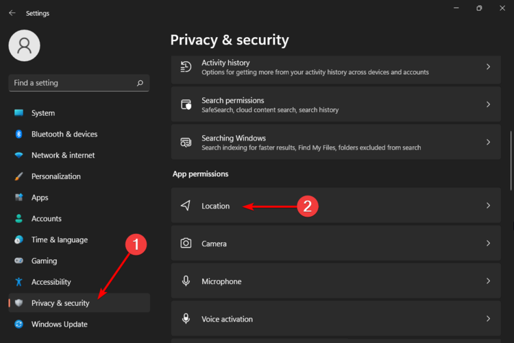
Task: Click the Location arrow icon
Action: point(186,206)
